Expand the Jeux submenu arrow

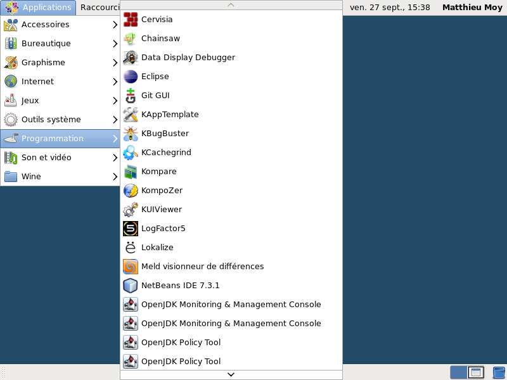click(115, 101)
